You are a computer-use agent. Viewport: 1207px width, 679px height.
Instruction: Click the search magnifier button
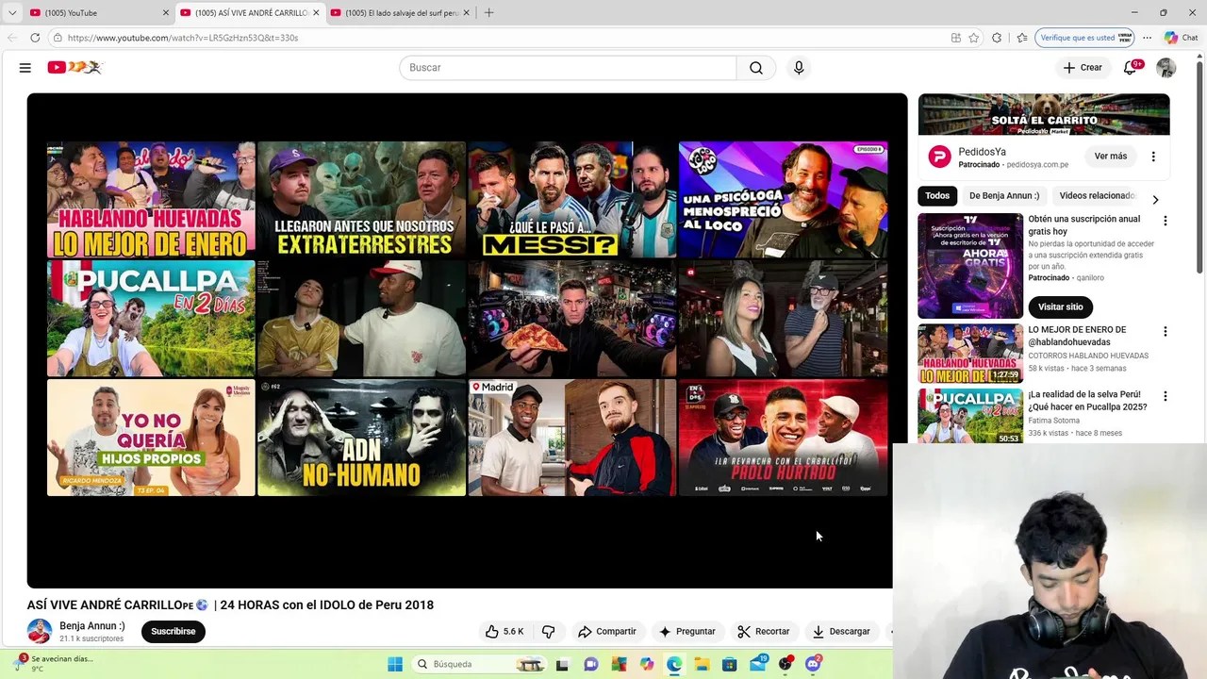click(x=756, y=68)
